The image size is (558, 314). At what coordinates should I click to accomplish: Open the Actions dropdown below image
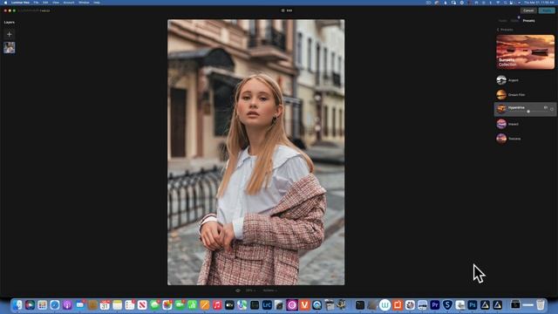tap(269, 290)
